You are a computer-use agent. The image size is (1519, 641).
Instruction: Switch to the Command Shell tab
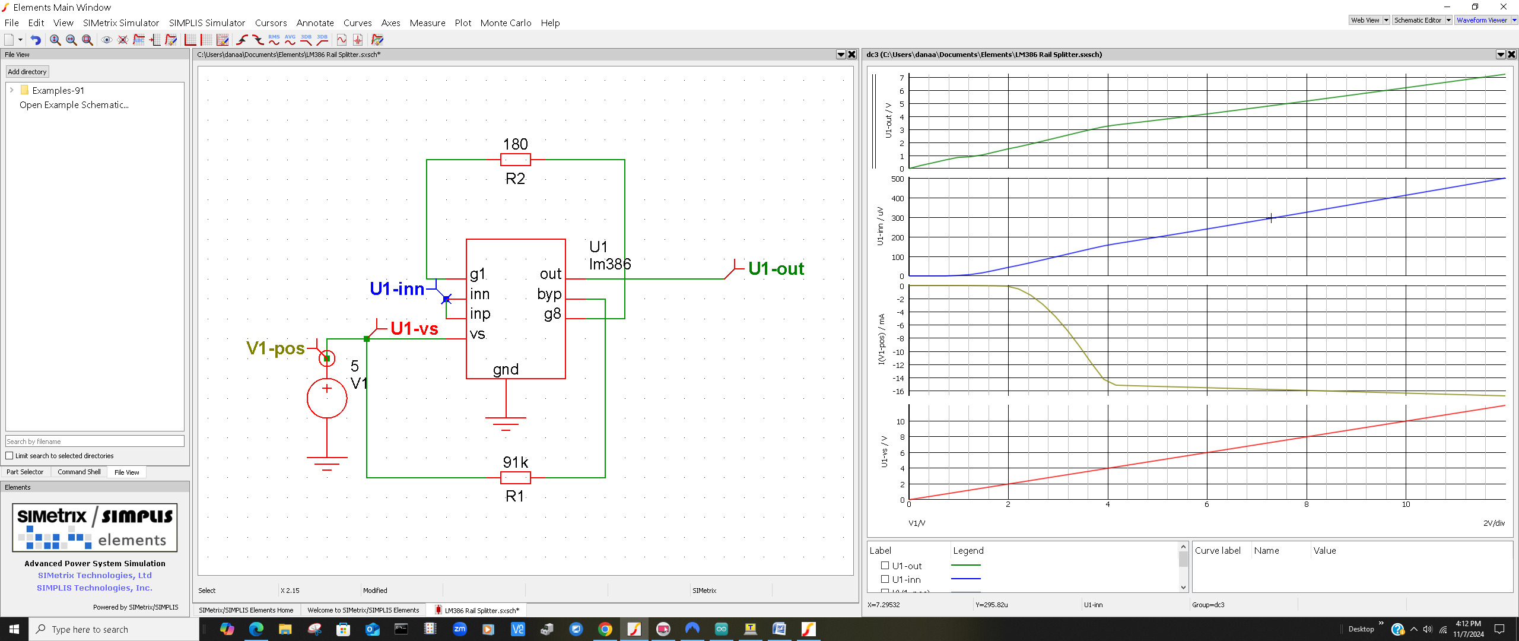pyautogui.click(x=79, y=472)
